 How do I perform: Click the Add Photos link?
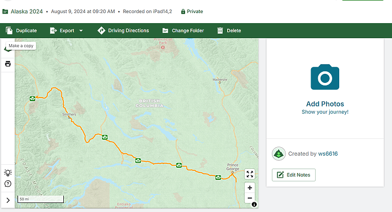point(325,104)
